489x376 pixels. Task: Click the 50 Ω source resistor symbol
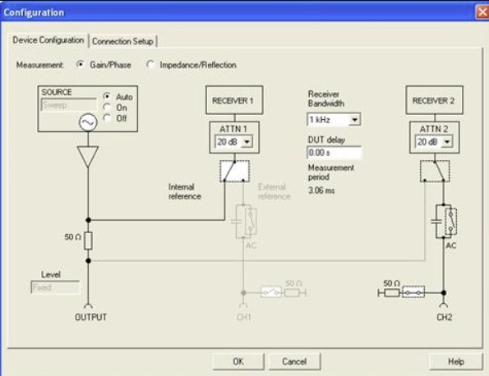point(88,241)
